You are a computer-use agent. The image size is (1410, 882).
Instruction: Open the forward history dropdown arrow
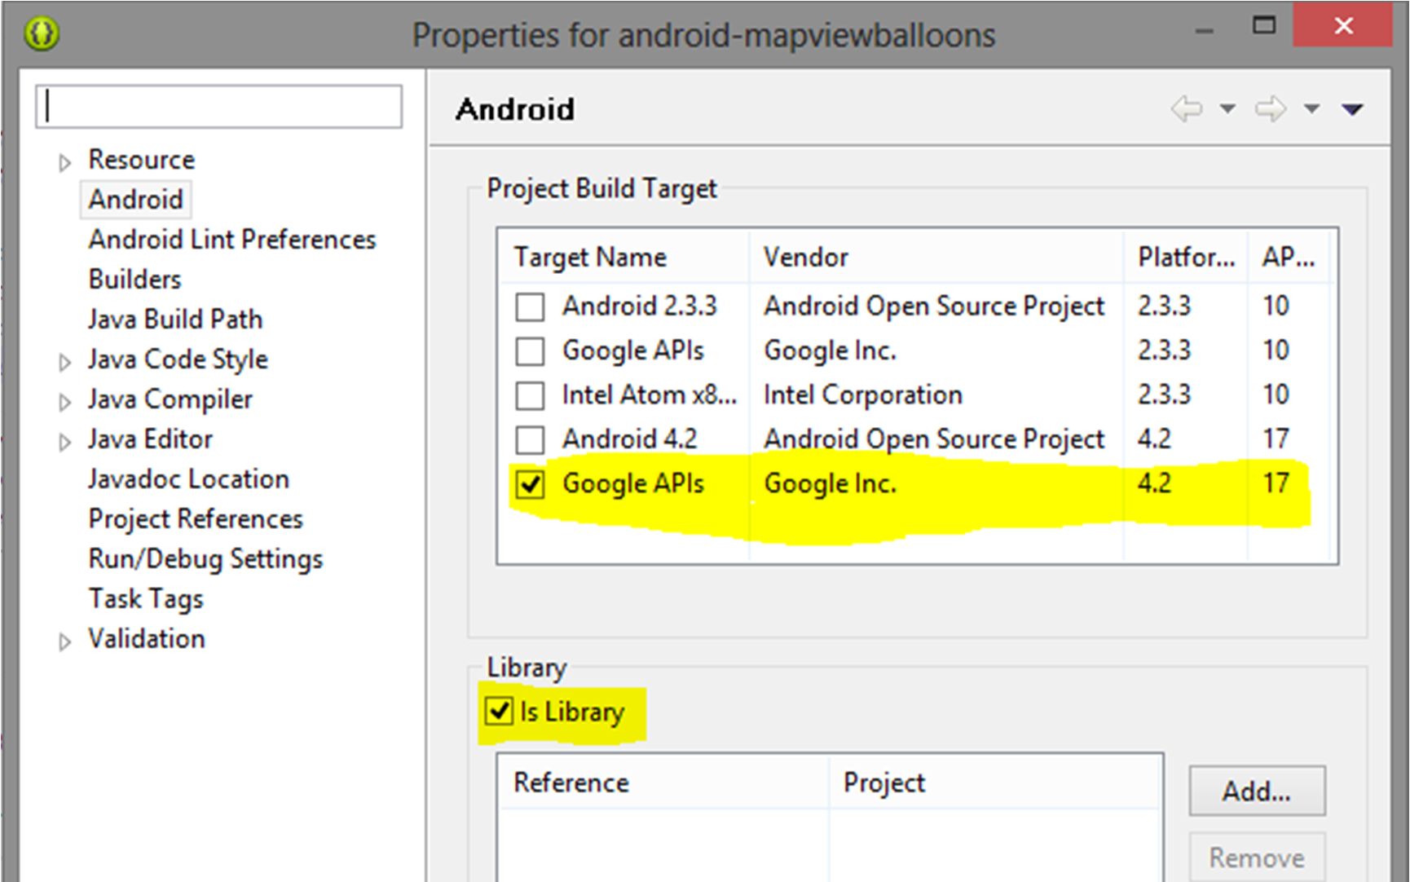1311,108
